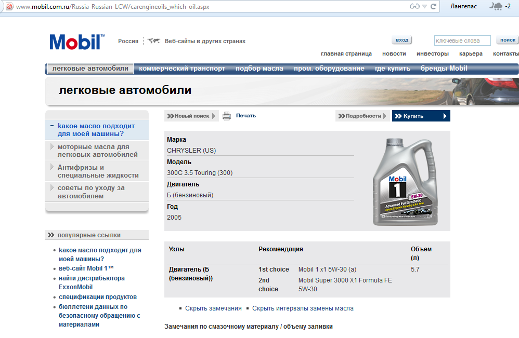Expand 'советы по уходу за автомобилем'

click(97, 192)
